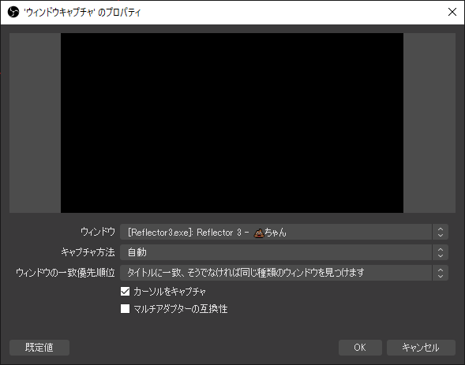Click the ウィンドウの一致優先順位 label
Screen dimensions: 465x365
tap(66, 273)
